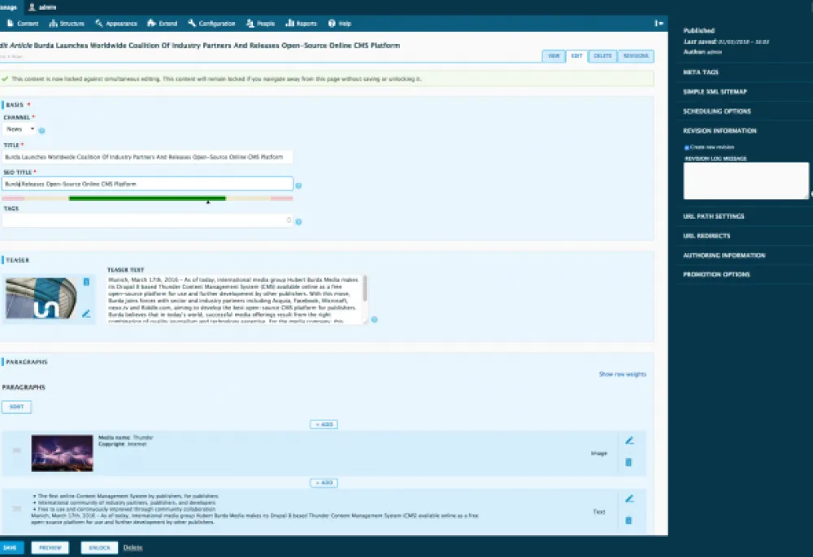This screenshot has height=557, width=813.
Task: Edit the Image paragraph with pencil icon
Action: point(629,440)
